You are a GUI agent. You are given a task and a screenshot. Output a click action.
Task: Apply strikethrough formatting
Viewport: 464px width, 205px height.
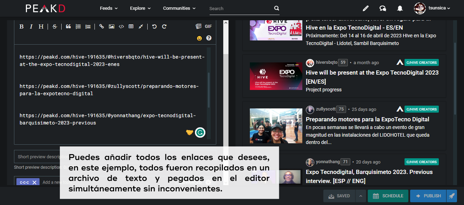point(55,26)
